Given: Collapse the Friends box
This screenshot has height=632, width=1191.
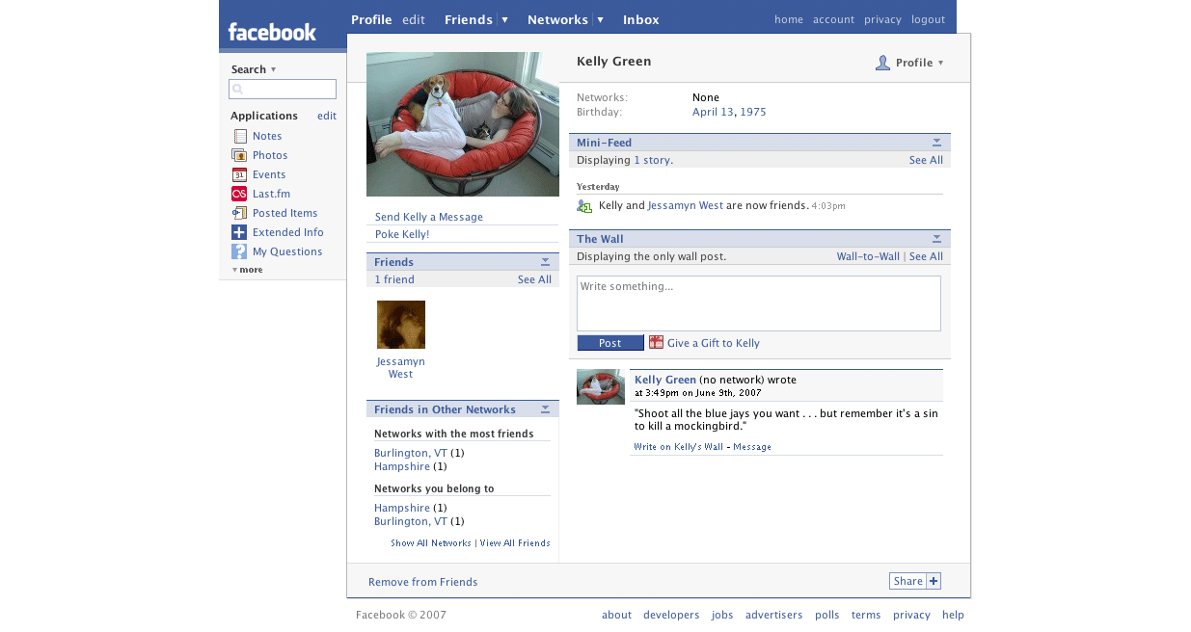Looking at the screenshot, I should 545,262.
